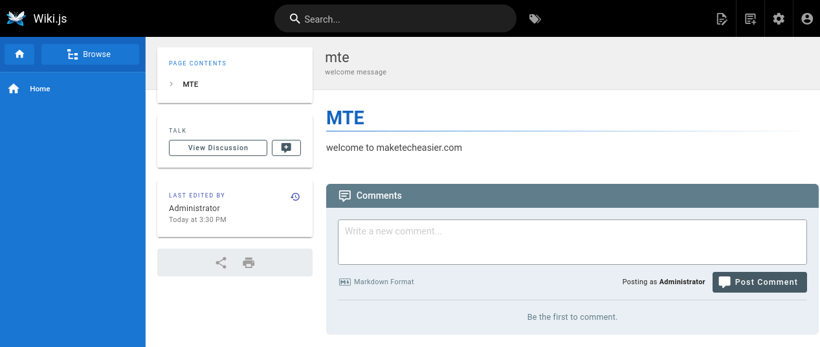Expand the MTE chevron in page contents

172,84
